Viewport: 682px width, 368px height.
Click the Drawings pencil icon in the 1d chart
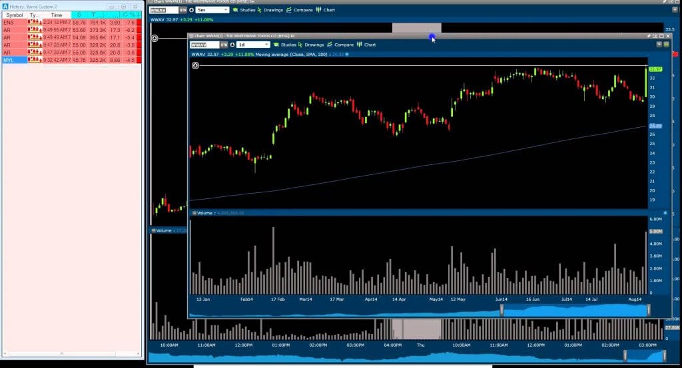(x=300, y=45)
